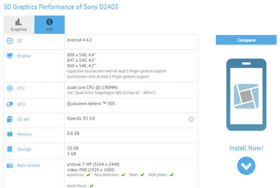Click the CPU chip icon
This screenshot has width=280, height=188.
coord(9,88)
